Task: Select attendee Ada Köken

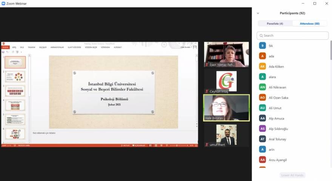Action: (x=293, y=67)
